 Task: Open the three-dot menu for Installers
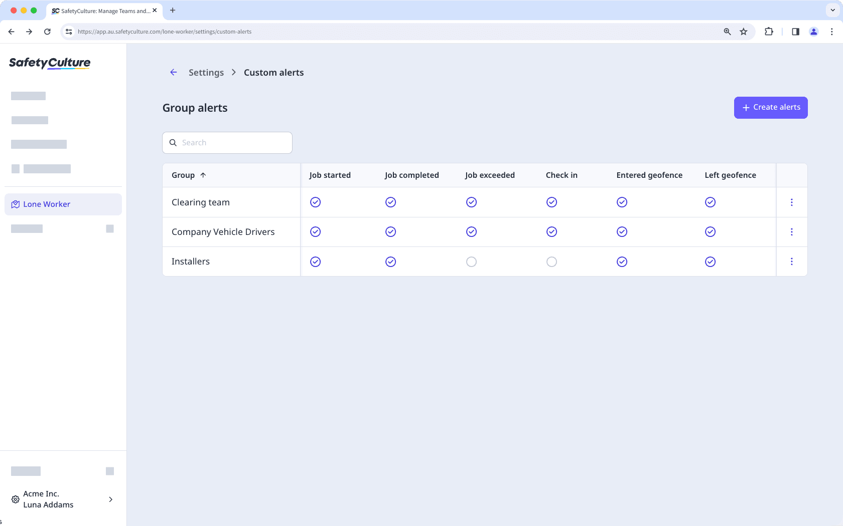click(x=792, y=261)
